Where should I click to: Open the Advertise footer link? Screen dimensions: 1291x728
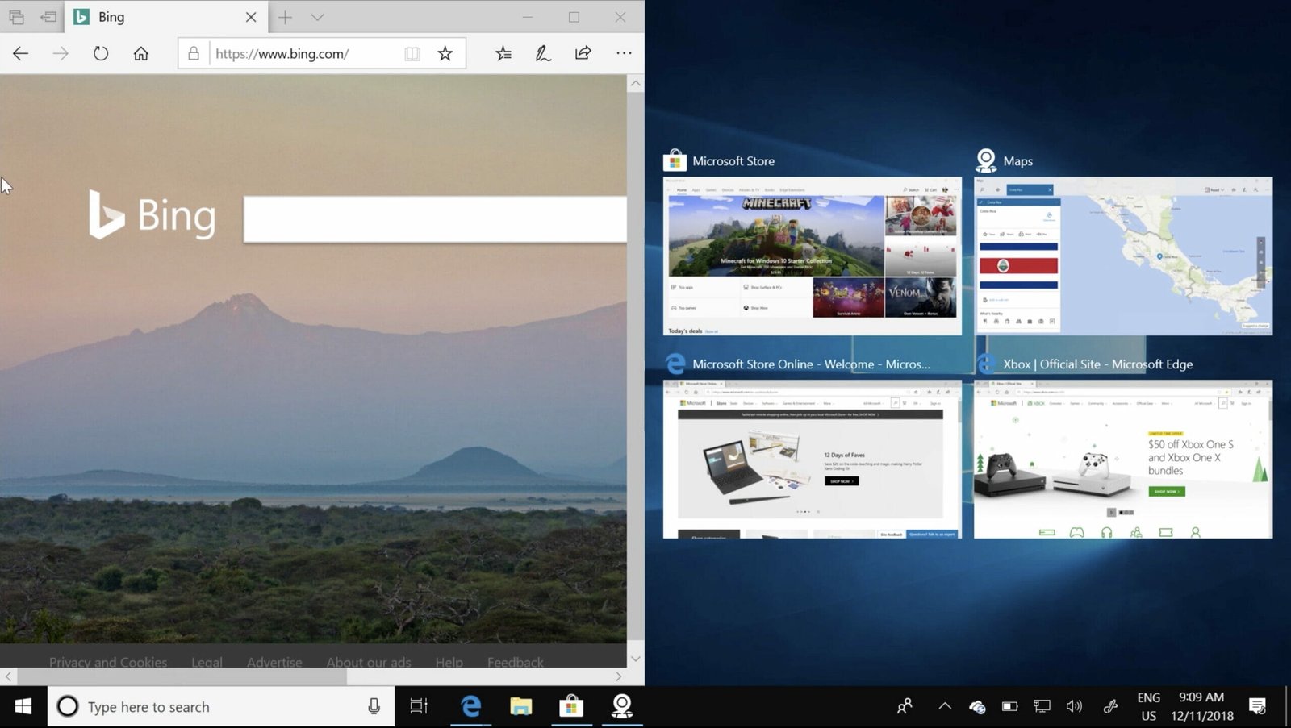tap(274, 662)
